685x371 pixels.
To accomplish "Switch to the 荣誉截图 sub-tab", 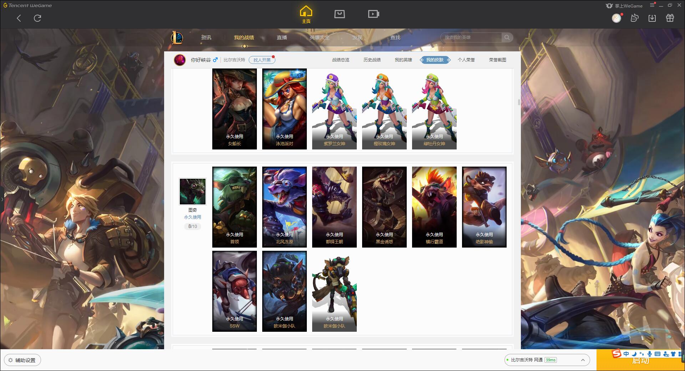I will (498, 60).
